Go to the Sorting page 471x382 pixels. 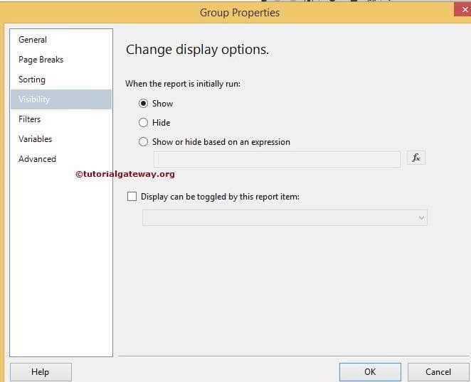tap(61, 80)
